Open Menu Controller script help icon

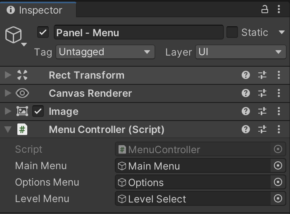tap(246, 129)
